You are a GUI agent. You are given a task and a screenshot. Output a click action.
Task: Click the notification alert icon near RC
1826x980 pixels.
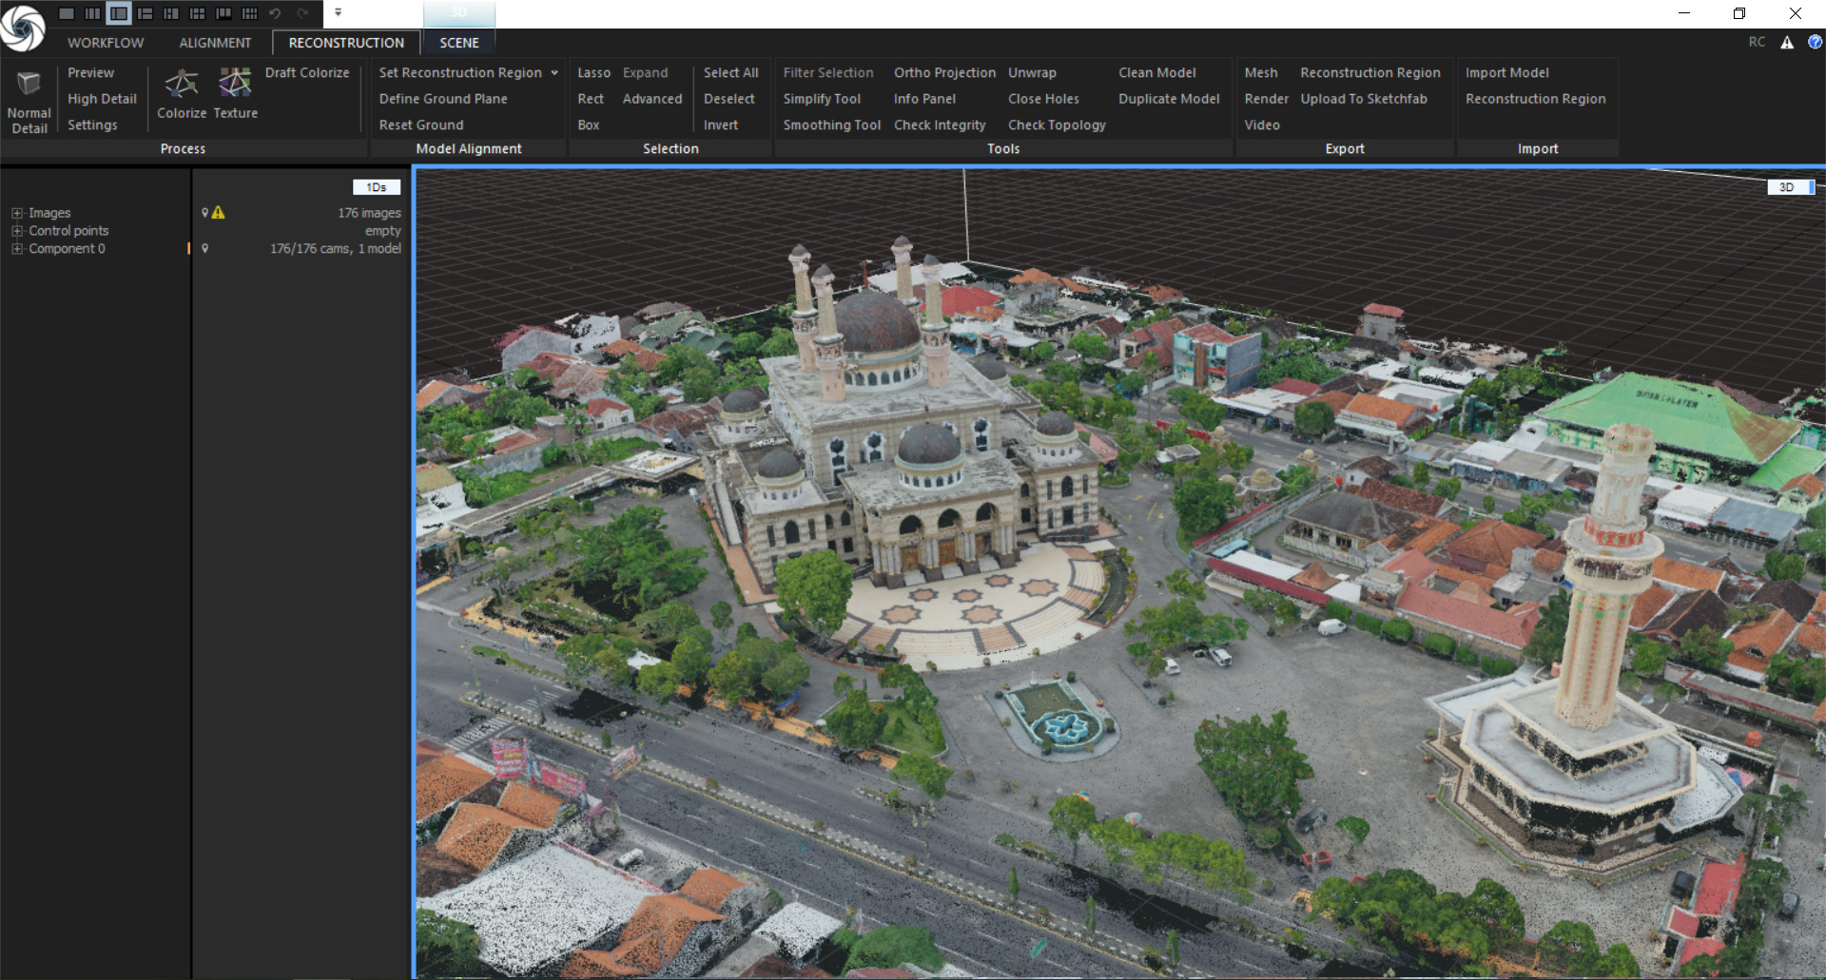[1787, 42]
